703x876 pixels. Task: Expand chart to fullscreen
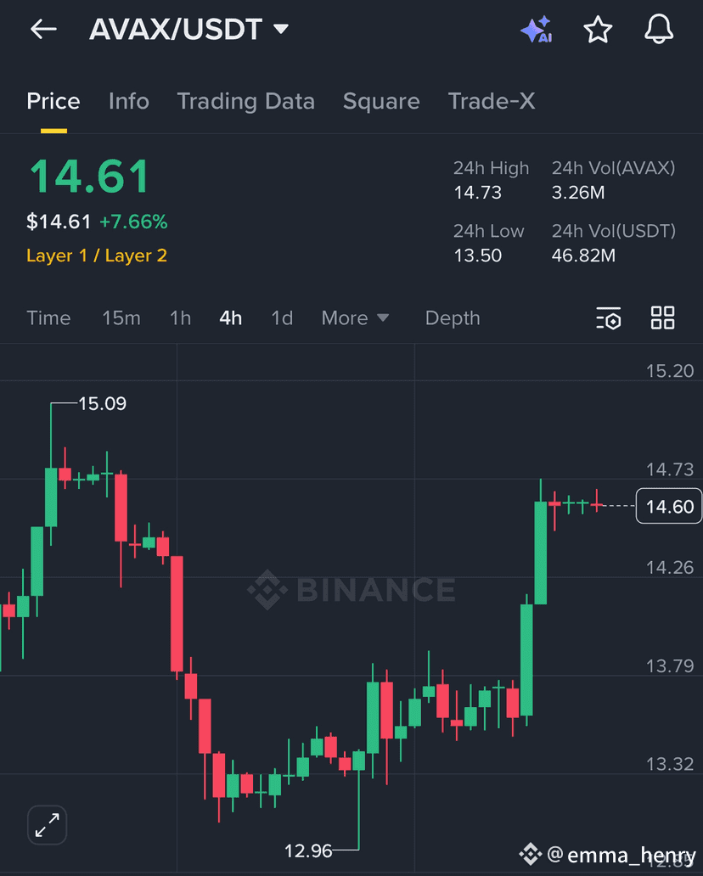point(47,824)
